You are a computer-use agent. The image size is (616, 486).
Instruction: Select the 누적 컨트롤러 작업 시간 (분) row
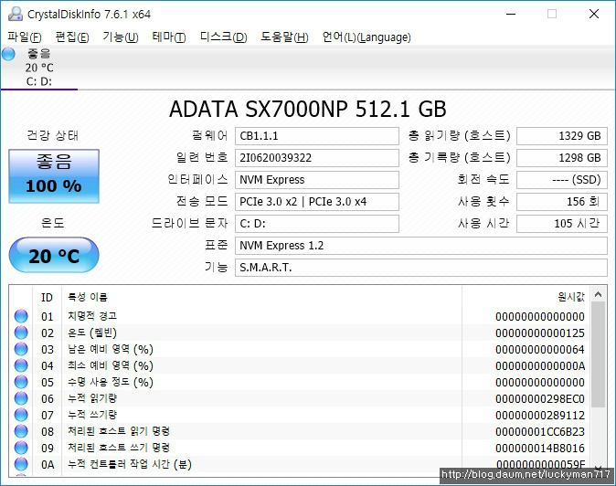pyautogui.click(x=300, y=464)
